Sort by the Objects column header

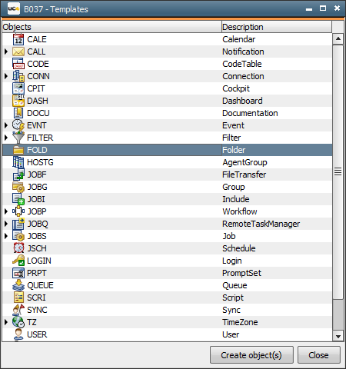tap(111, 27)
